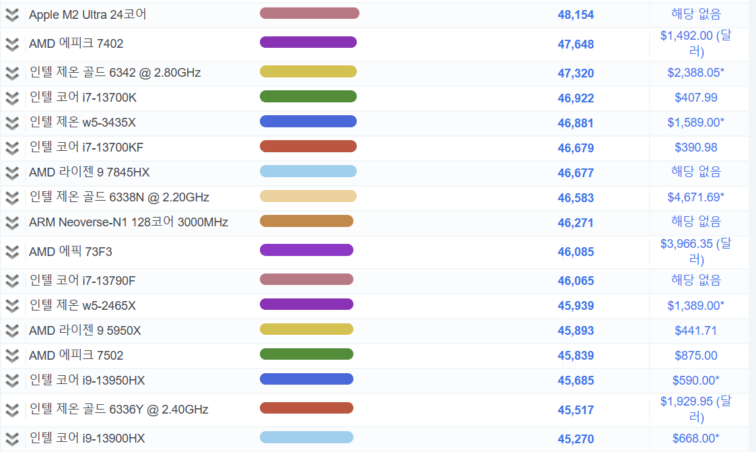This screenshot has height=452, width=756.
Task: Open the 인텔 코어 i7-13700K link
Action: coord(83,98)
